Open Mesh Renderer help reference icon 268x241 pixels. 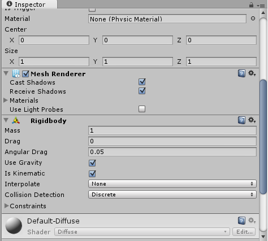pos(241,73)
